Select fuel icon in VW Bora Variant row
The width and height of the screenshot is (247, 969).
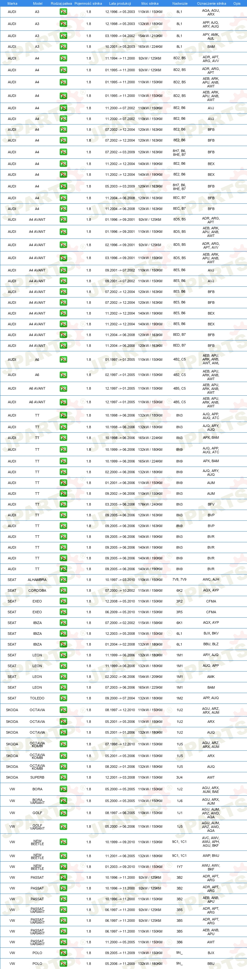(63, 801)
